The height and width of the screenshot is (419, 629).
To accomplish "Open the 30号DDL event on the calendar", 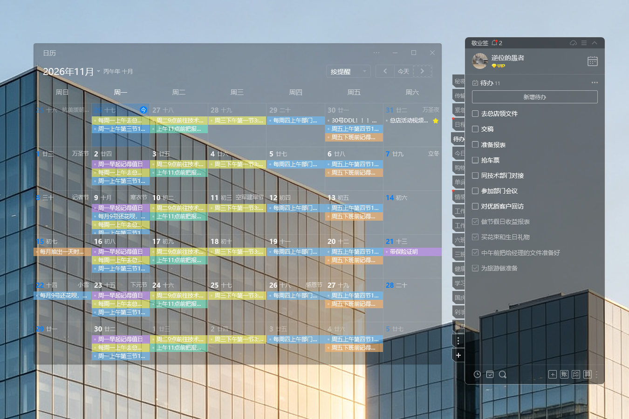I will (354, 121).
